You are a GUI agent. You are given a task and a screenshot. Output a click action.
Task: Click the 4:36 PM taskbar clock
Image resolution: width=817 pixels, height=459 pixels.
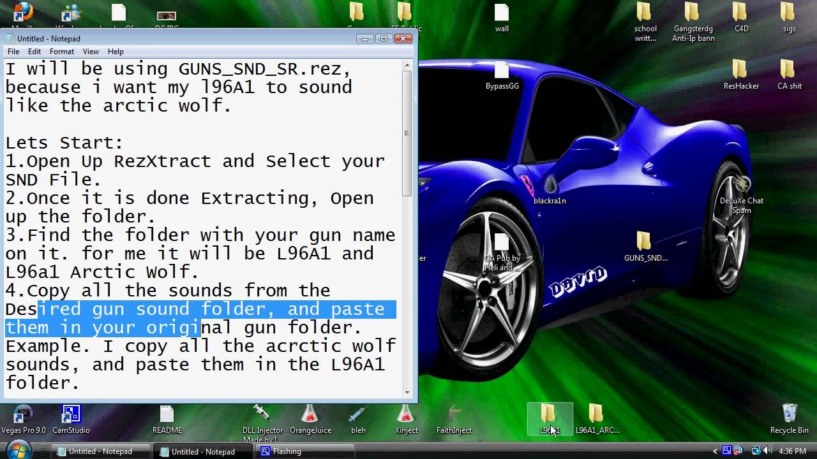tap(793, 451)
